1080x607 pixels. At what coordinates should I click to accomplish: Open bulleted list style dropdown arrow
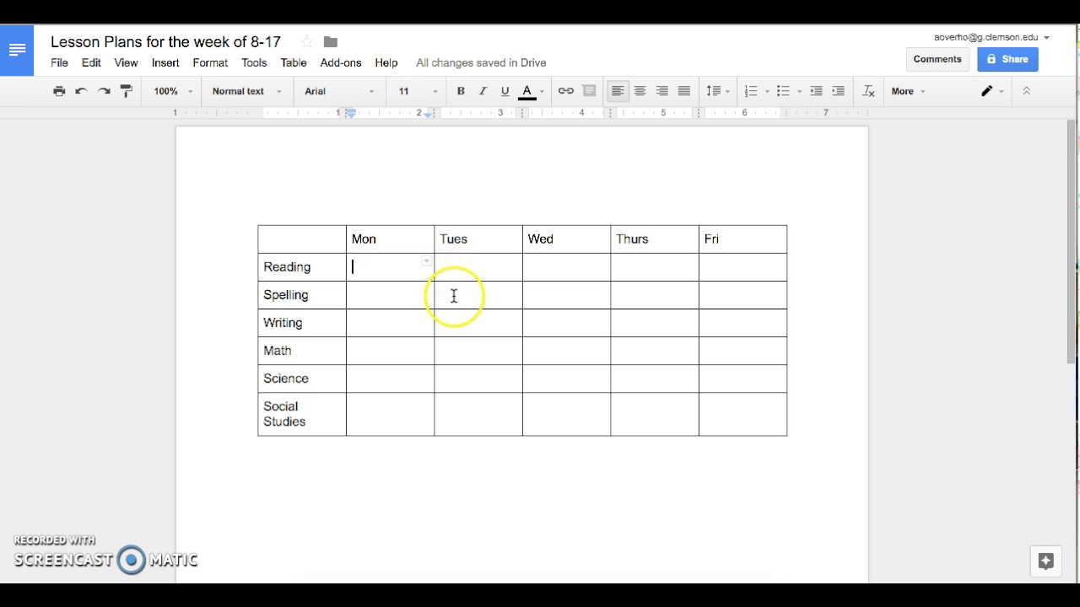click(x=799, y=91)
